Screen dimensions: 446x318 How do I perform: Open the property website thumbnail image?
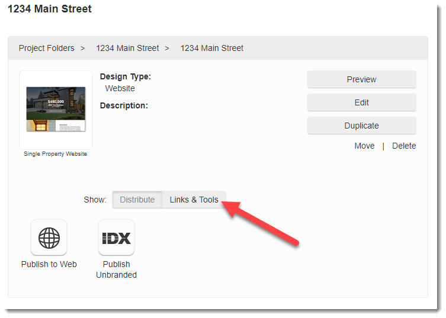click(x=56, y=110)
